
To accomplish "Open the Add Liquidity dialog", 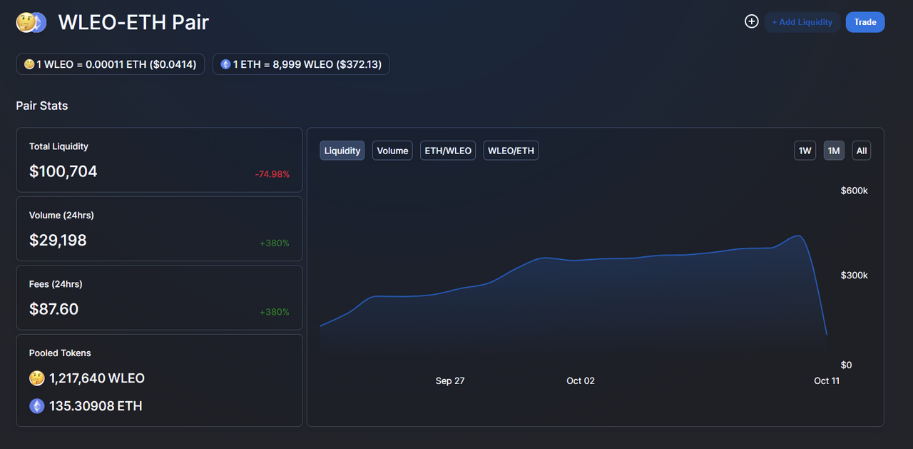I will (802, 22).
